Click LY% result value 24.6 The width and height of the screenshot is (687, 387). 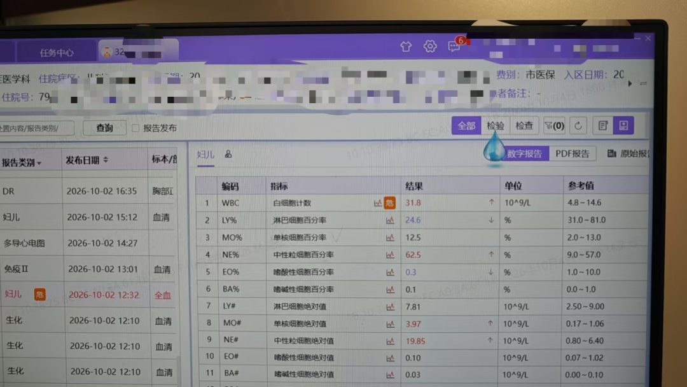coord(413,220)
